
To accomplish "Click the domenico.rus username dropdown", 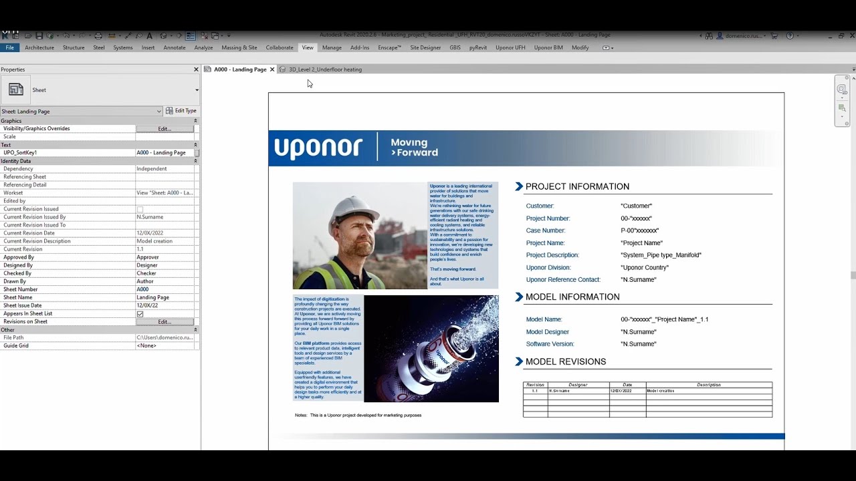I will [746, 35].
